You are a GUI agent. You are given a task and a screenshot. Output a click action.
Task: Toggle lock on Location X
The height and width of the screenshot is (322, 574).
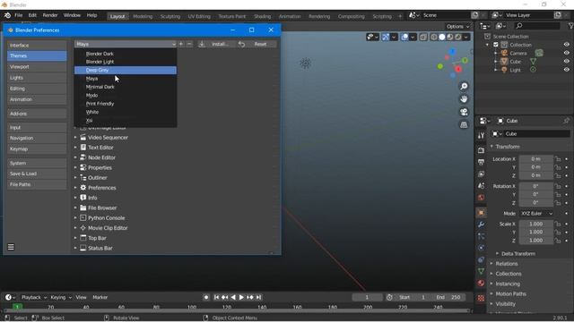click(558, 159)
